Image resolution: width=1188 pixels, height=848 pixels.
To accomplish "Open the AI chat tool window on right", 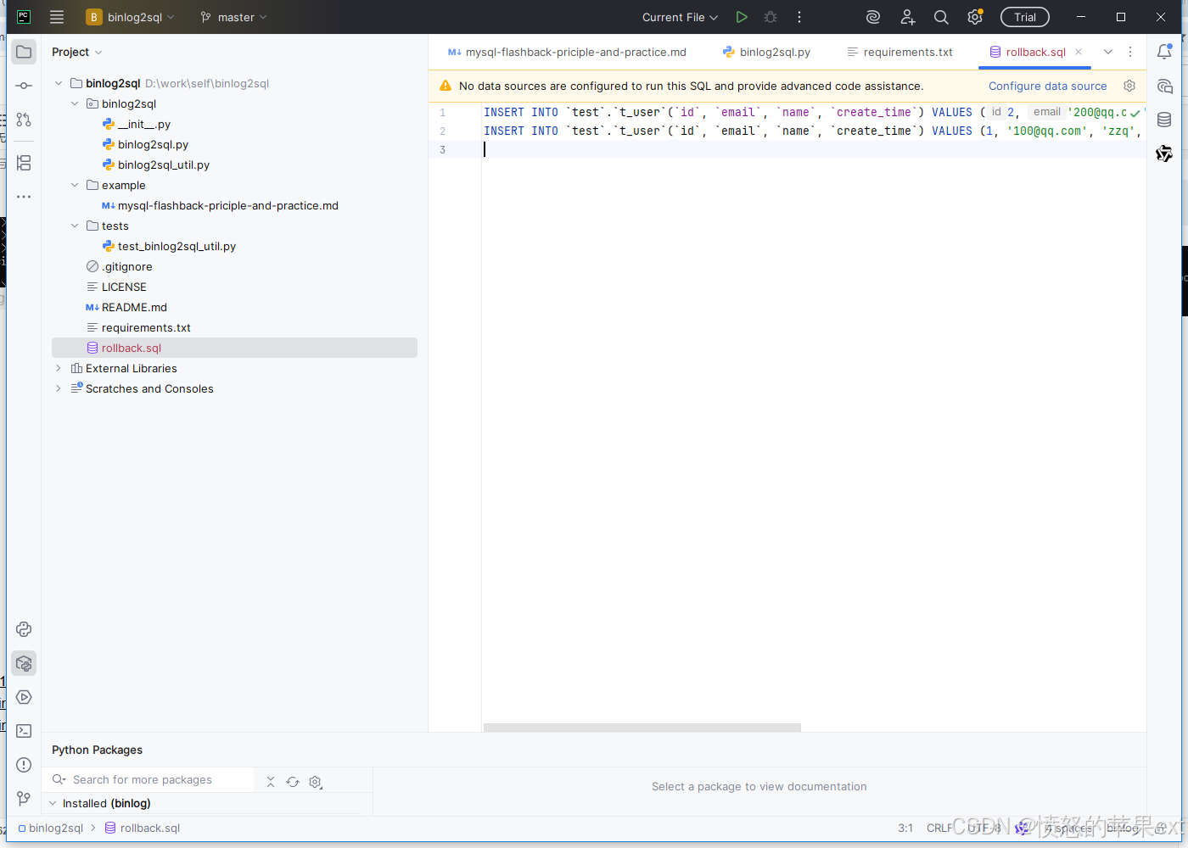I will pos(1164,86).
